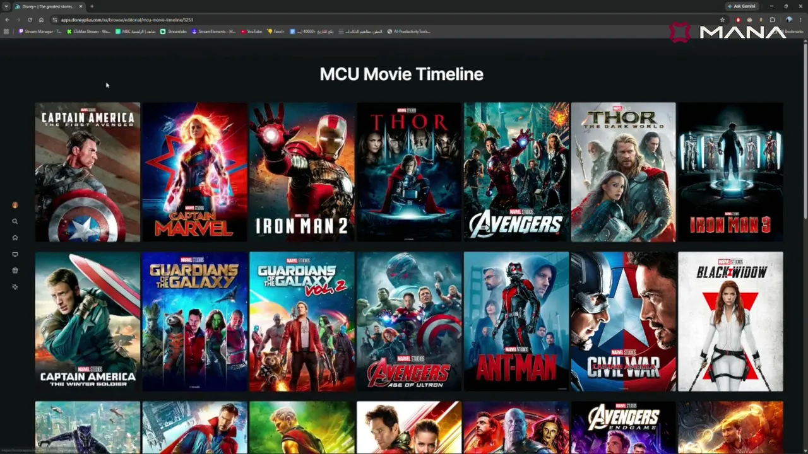Open the Chrome profile avatar menu

pos(789,20)
